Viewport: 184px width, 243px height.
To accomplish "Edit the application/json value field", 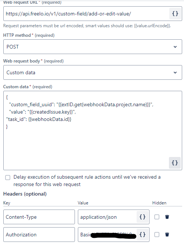I will (x=108, y=217).
